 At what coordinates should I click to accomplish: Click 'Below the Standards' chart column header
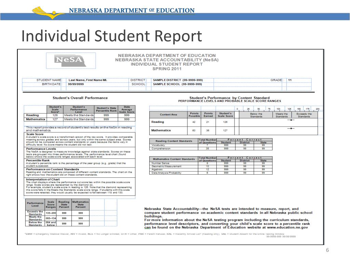pyautogui.click(x=256, y=115)
